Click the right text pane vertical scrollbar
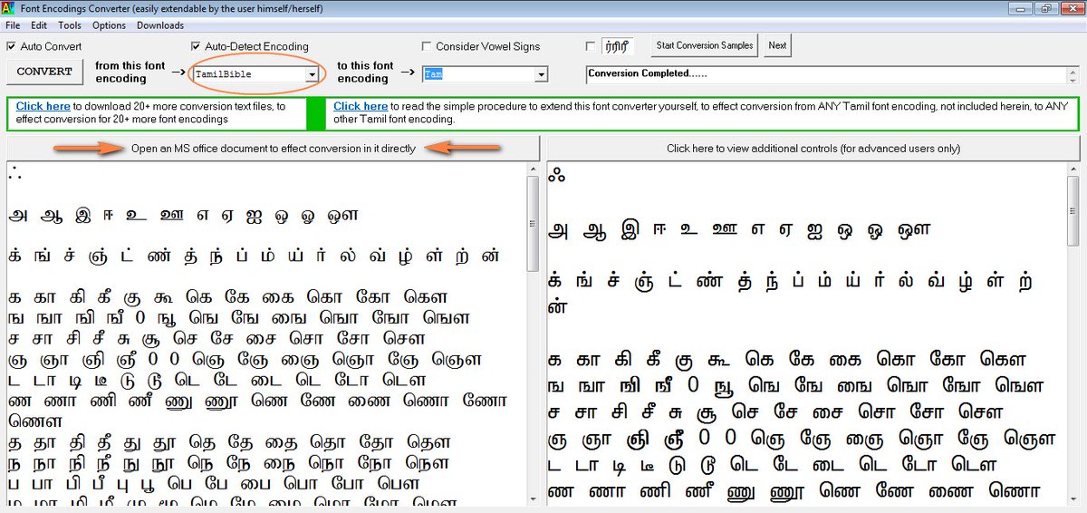 coord(1073,334)
